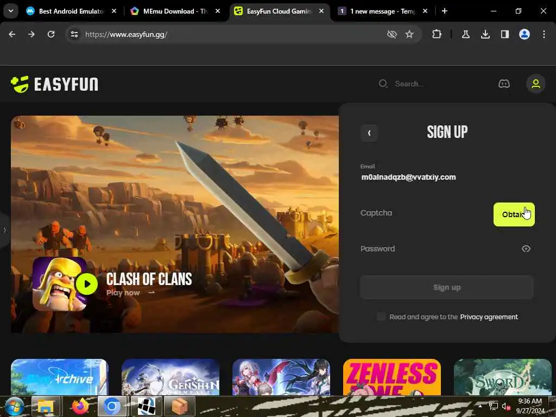
Task: Open the Genshin Impact game card
Action: click(x=170, y=377)
